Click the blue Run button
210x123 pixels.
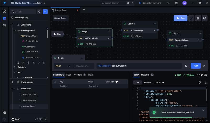click(180, 18)
